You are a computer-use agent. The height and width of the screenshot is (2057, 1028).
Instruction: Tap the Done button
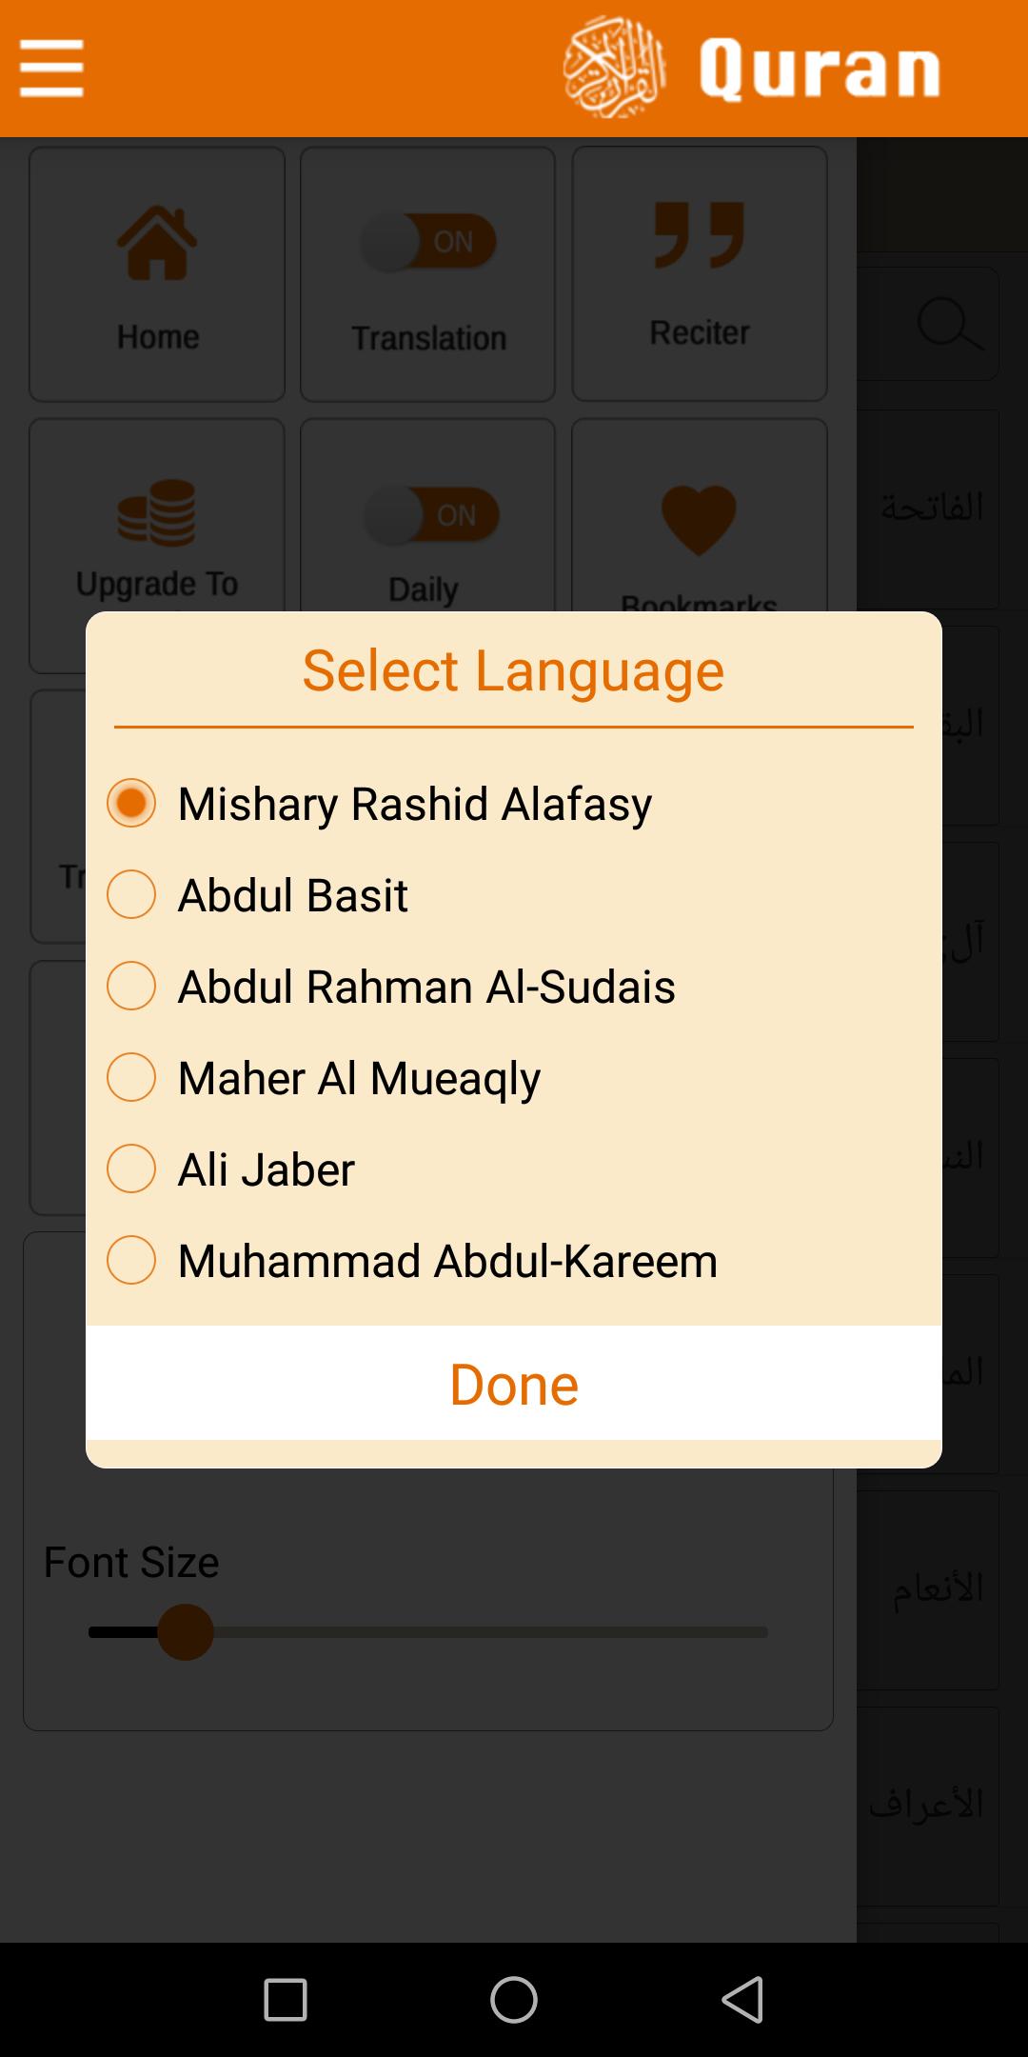click(x=514, y=1383)
